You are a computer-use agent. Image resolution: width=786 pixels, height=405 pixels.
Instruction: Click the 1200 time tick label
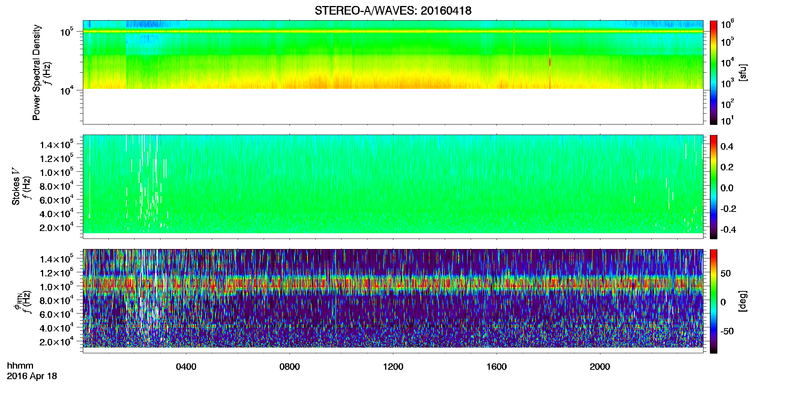[x=393, y=367]
